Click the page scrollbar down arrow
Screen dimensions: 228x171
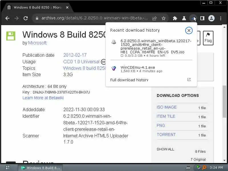point(224,160)
